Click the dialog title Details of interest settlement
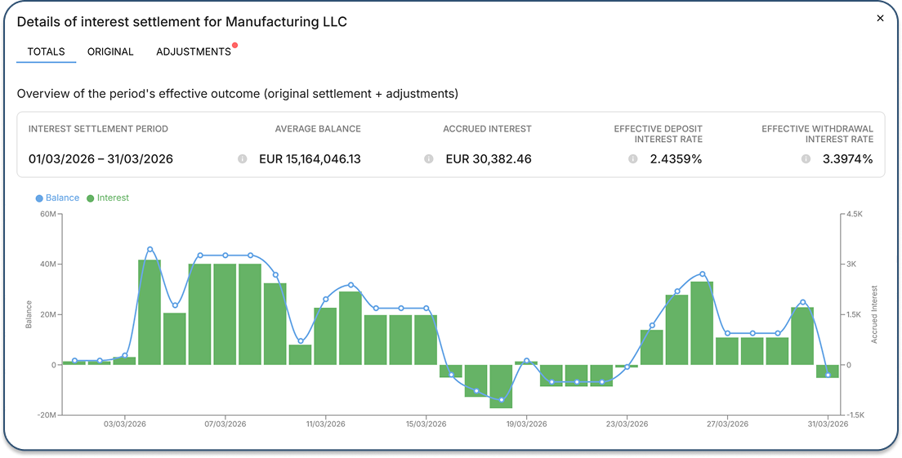Image resolution: width=902 pixels, height=458 pixels. [181, 22]
